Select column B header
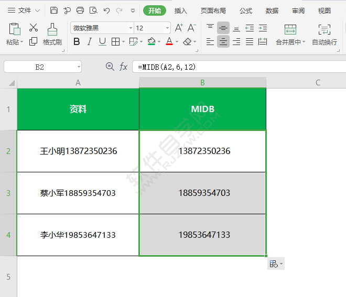Viewport: 346px width, 297px height. 202,83
